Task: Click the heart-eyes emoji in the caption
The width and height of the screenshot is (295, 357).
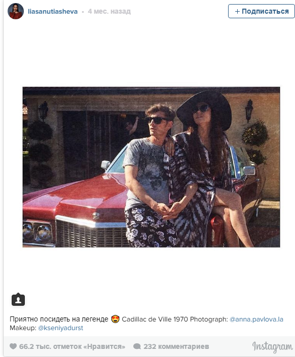Action: (115, 319)
